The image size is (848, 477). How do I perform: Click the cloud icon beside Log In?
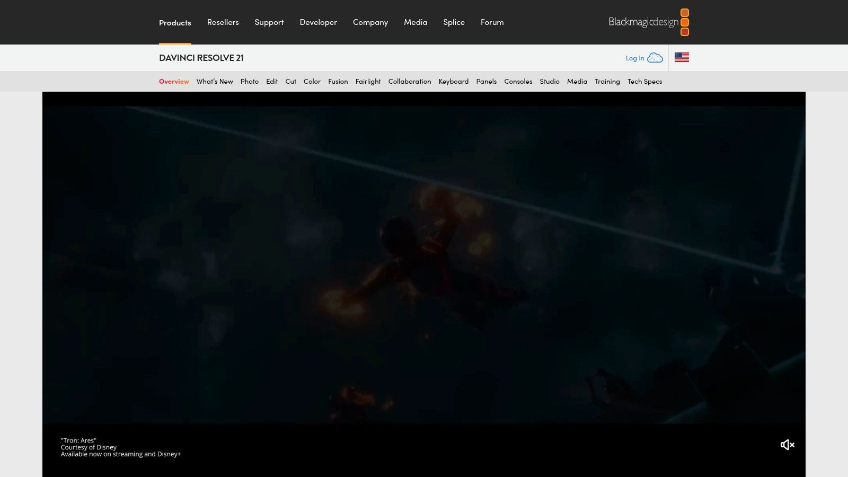pos(655,58)
